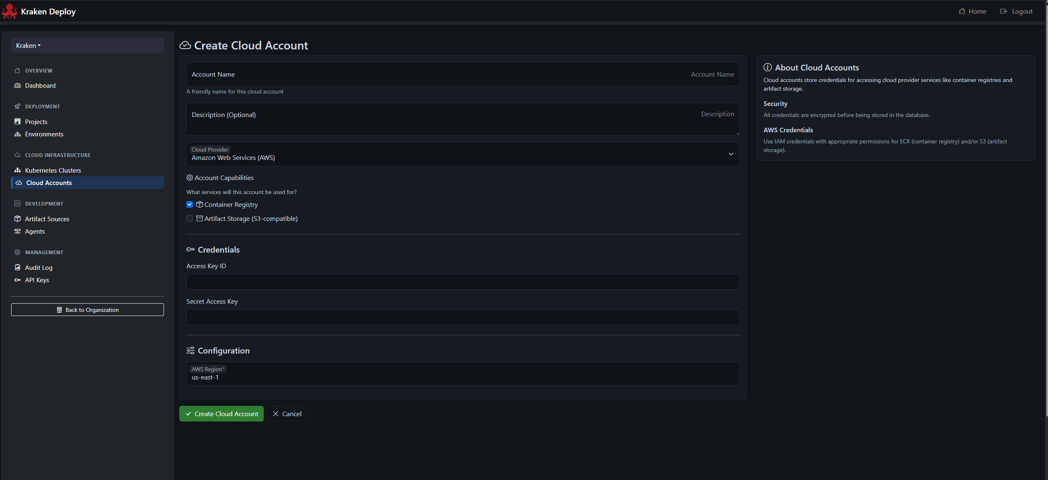The width and height of the screenshot is (1048, 480).
Task: Click the Access Key ID input field
Action: [x=462, y=281]
